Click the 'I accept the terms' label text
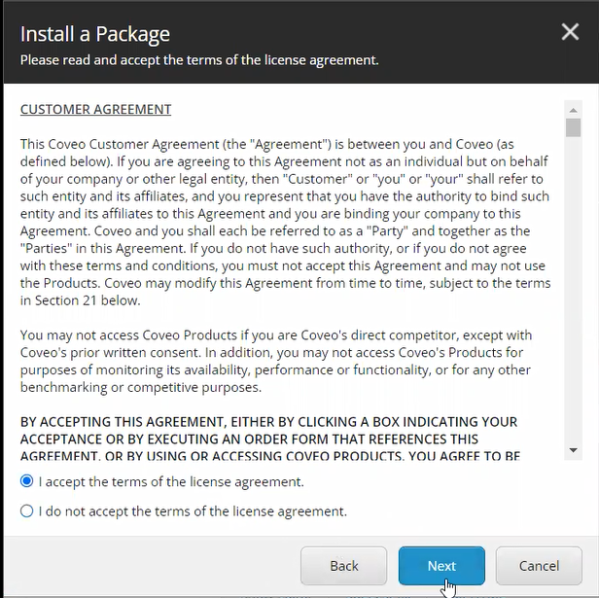 [x=171, y=481]
